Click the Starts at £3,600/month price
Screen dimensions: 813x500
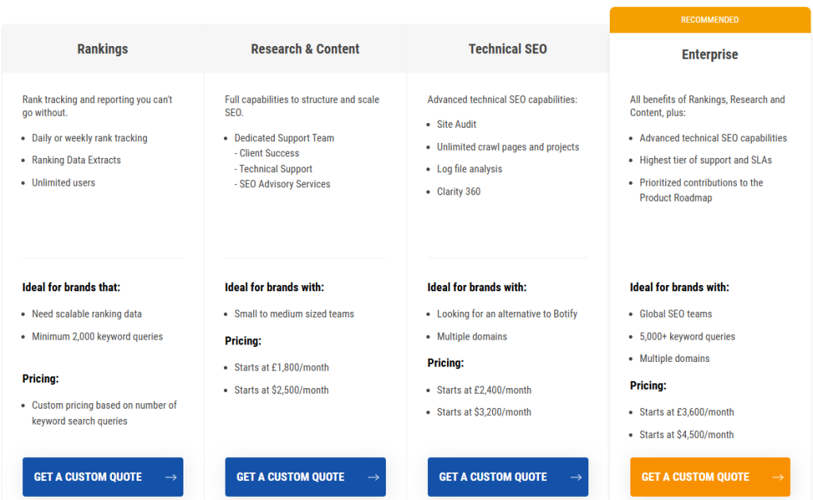coord(686,413)
